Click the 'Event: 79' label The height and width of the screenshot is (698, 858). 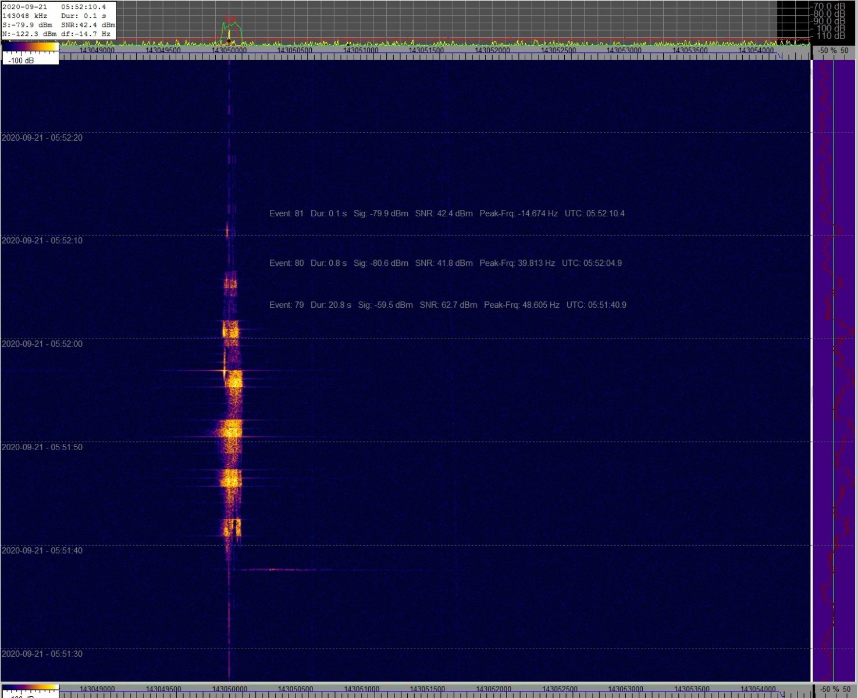pos(286,305)
